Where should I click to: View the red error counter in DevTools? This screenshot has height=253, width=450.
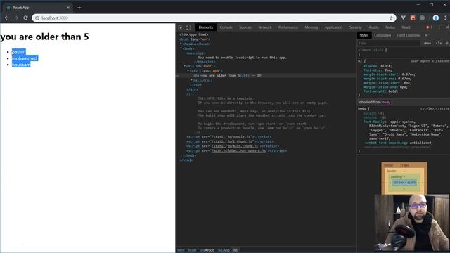point(429,27)
